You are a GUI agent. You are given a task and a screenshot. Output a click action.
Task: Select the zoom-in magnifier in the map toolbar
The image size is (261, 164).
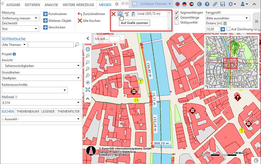click(88, 56)
